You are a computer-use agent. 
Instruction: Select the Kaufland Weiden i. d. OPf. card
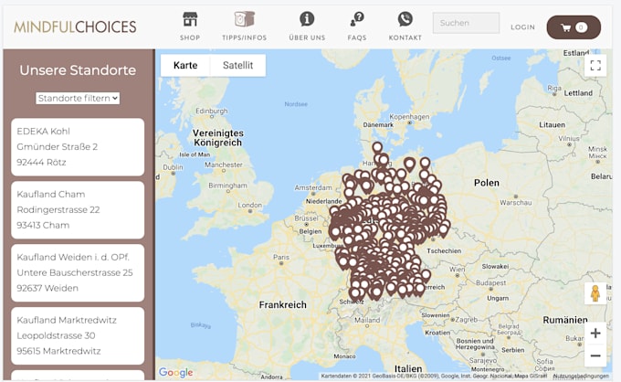pyautogui.click(x=78, y=272)
